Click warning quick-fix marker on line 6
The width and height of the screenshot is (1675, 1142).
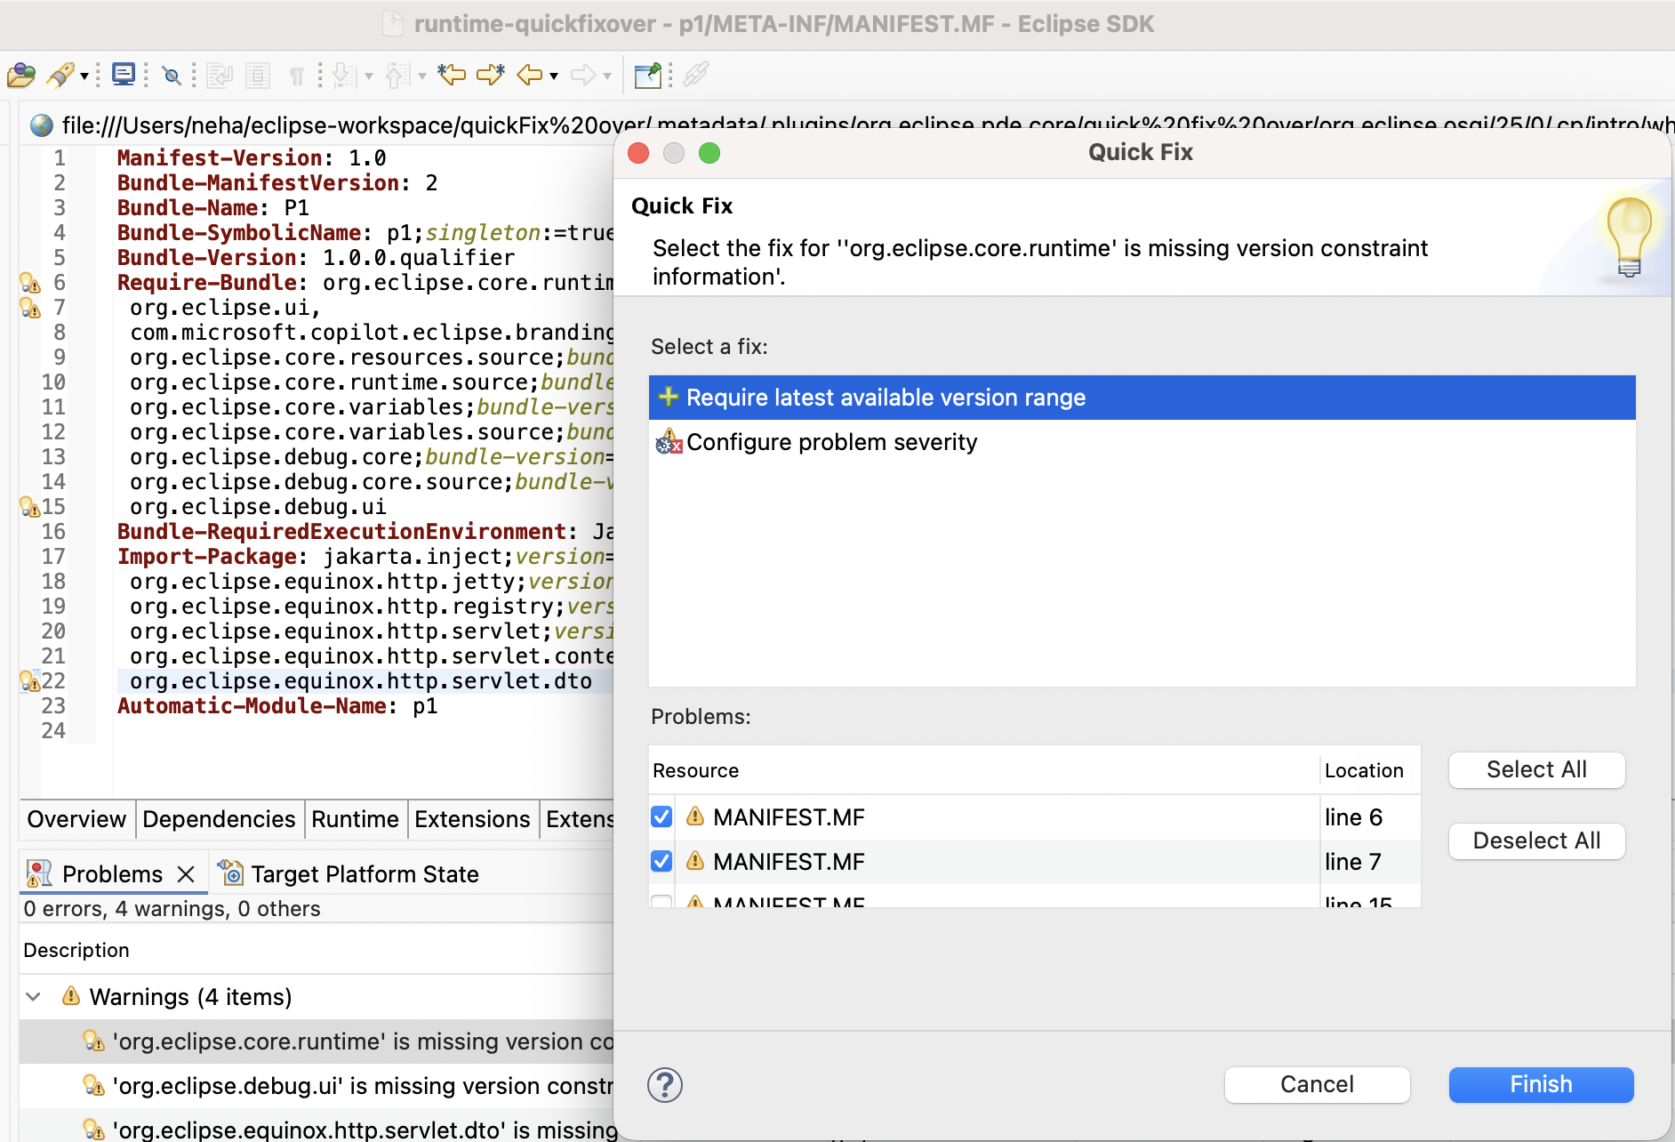coord(30,283)
